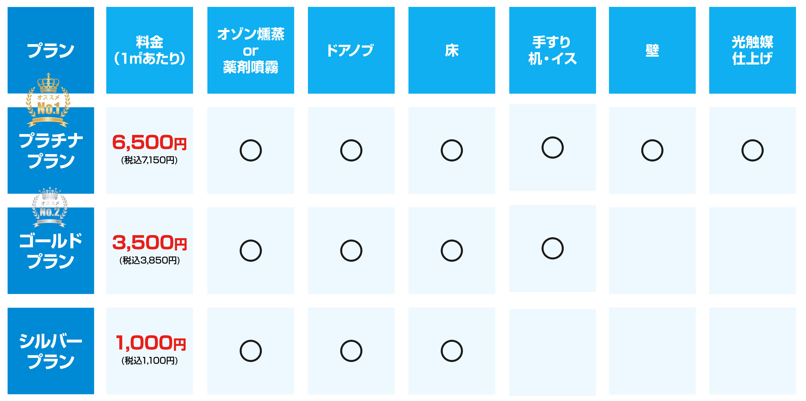The width and height of the screenshot is (806, 401).
Task: Click Silver plan circle under doorknob column
Action: (x=351, y=351)
